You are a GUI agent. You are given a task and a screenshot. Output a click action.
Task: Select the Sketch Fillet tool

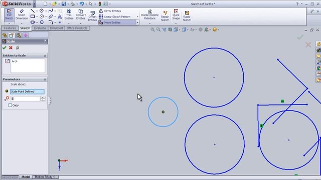[51, 22]
